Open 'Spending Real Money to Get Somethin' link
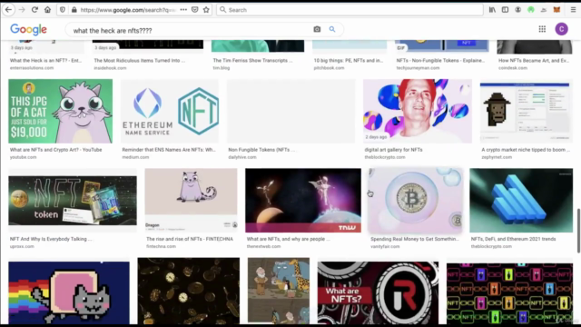Image resolution: width=581 pixels, height=327 pixels. point(415,239)
